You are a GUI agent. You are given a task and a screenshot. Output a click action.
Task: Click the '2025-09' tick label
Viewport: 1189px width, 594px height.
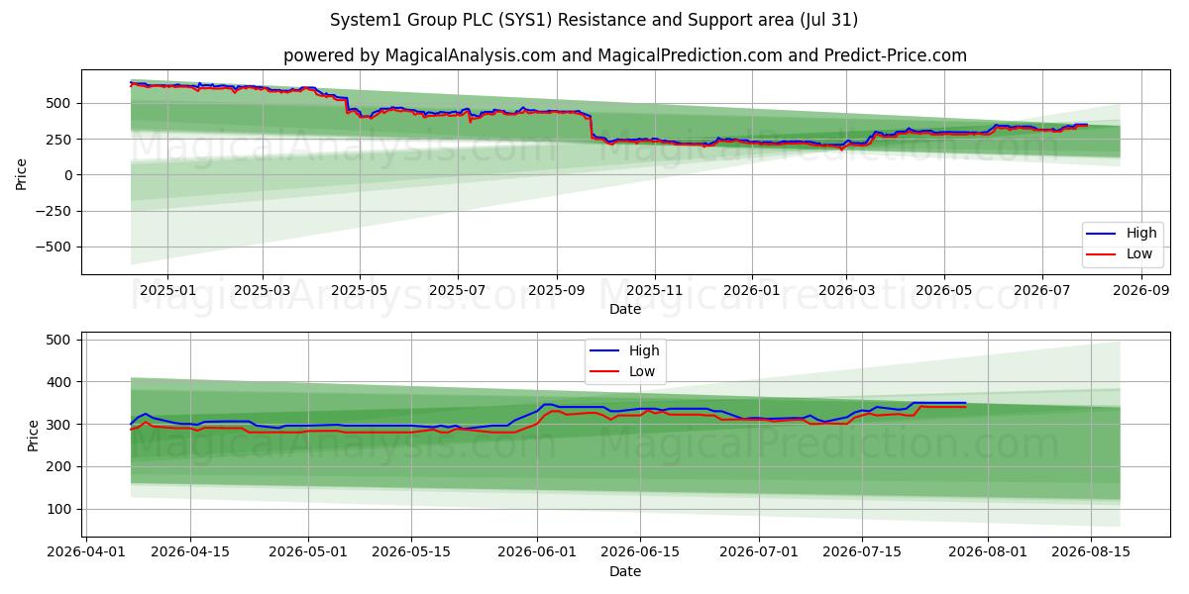coord(556,290)
